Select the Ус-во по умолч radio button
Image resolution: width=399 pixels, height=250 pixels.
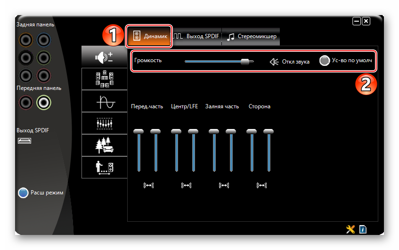325,61
